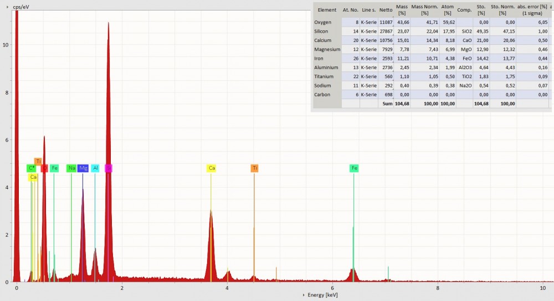Screen dimensions: 554x301
Task: Click the green C* element marker
Action: point(32,168)
